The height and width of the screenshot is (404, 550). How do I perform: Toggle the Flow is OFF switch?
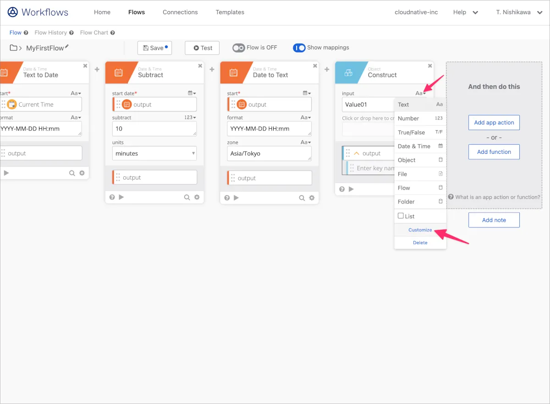coord(239,48)
